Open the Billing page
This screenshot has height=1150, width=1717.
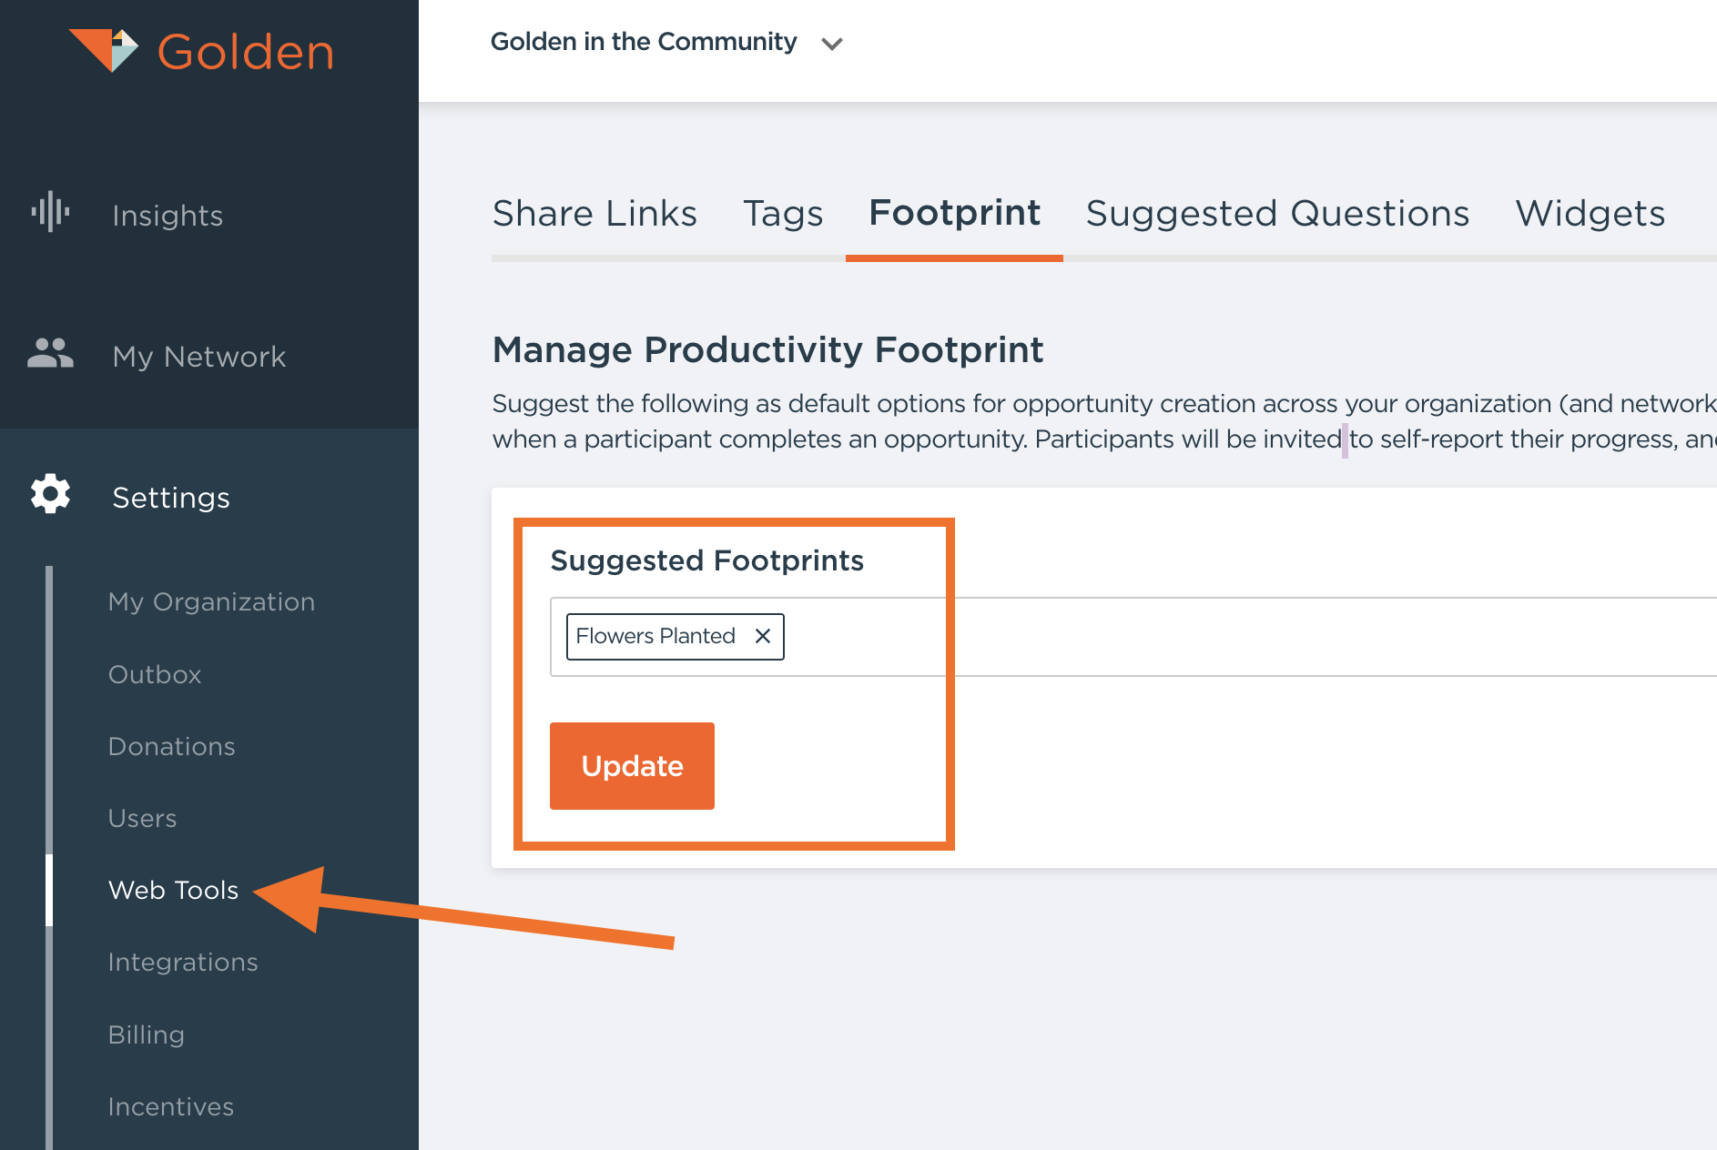[x=146, y=1034]
